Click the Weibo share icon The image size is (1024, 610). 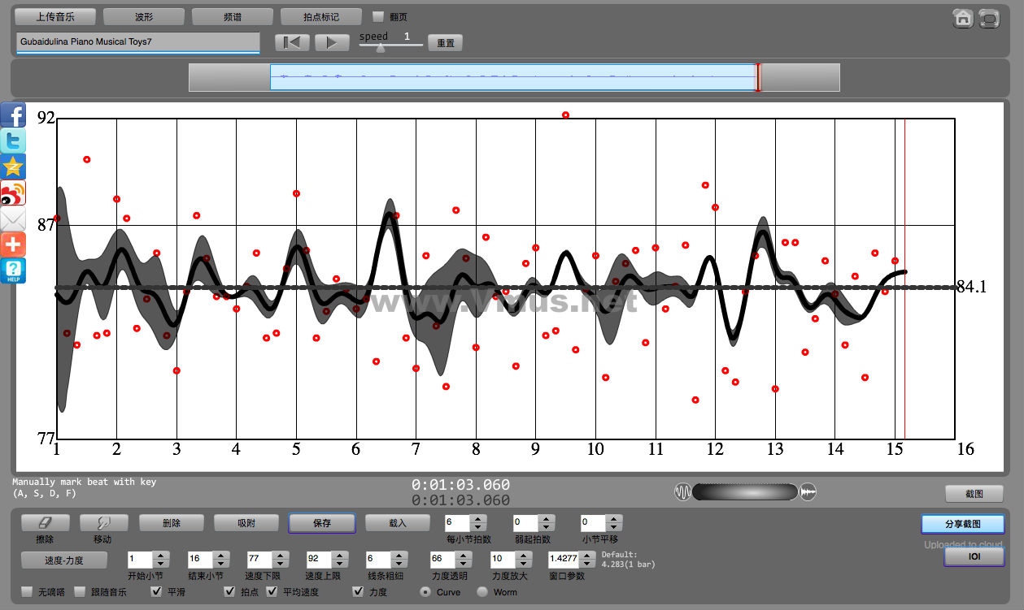click(x=13, y=193)
